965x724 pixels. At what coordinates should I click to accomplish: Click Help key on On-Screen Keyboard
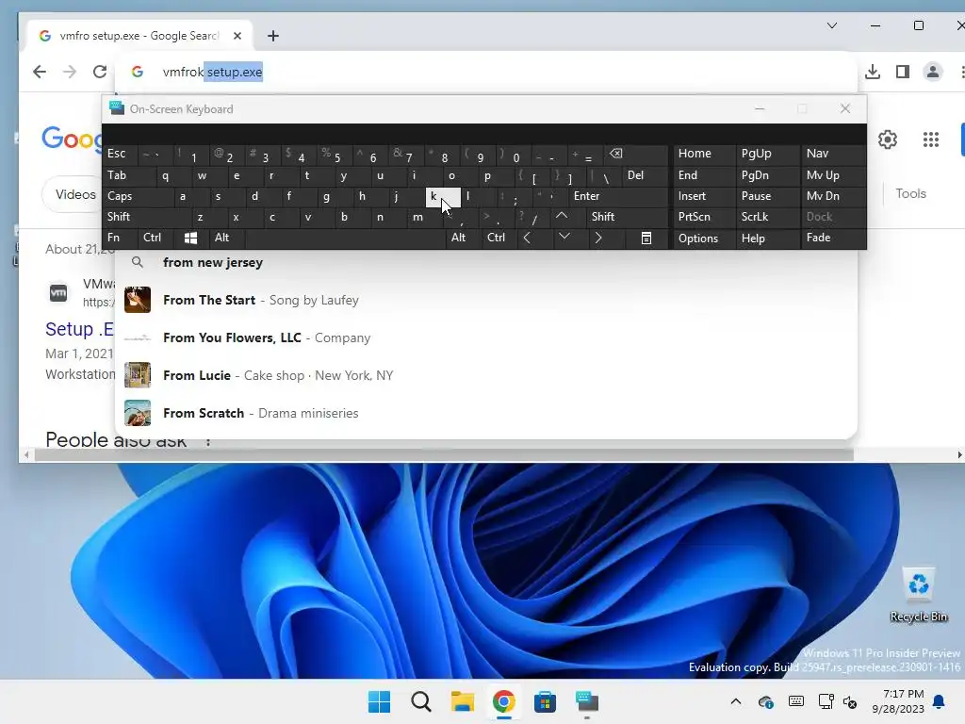(x=767, y=238)
